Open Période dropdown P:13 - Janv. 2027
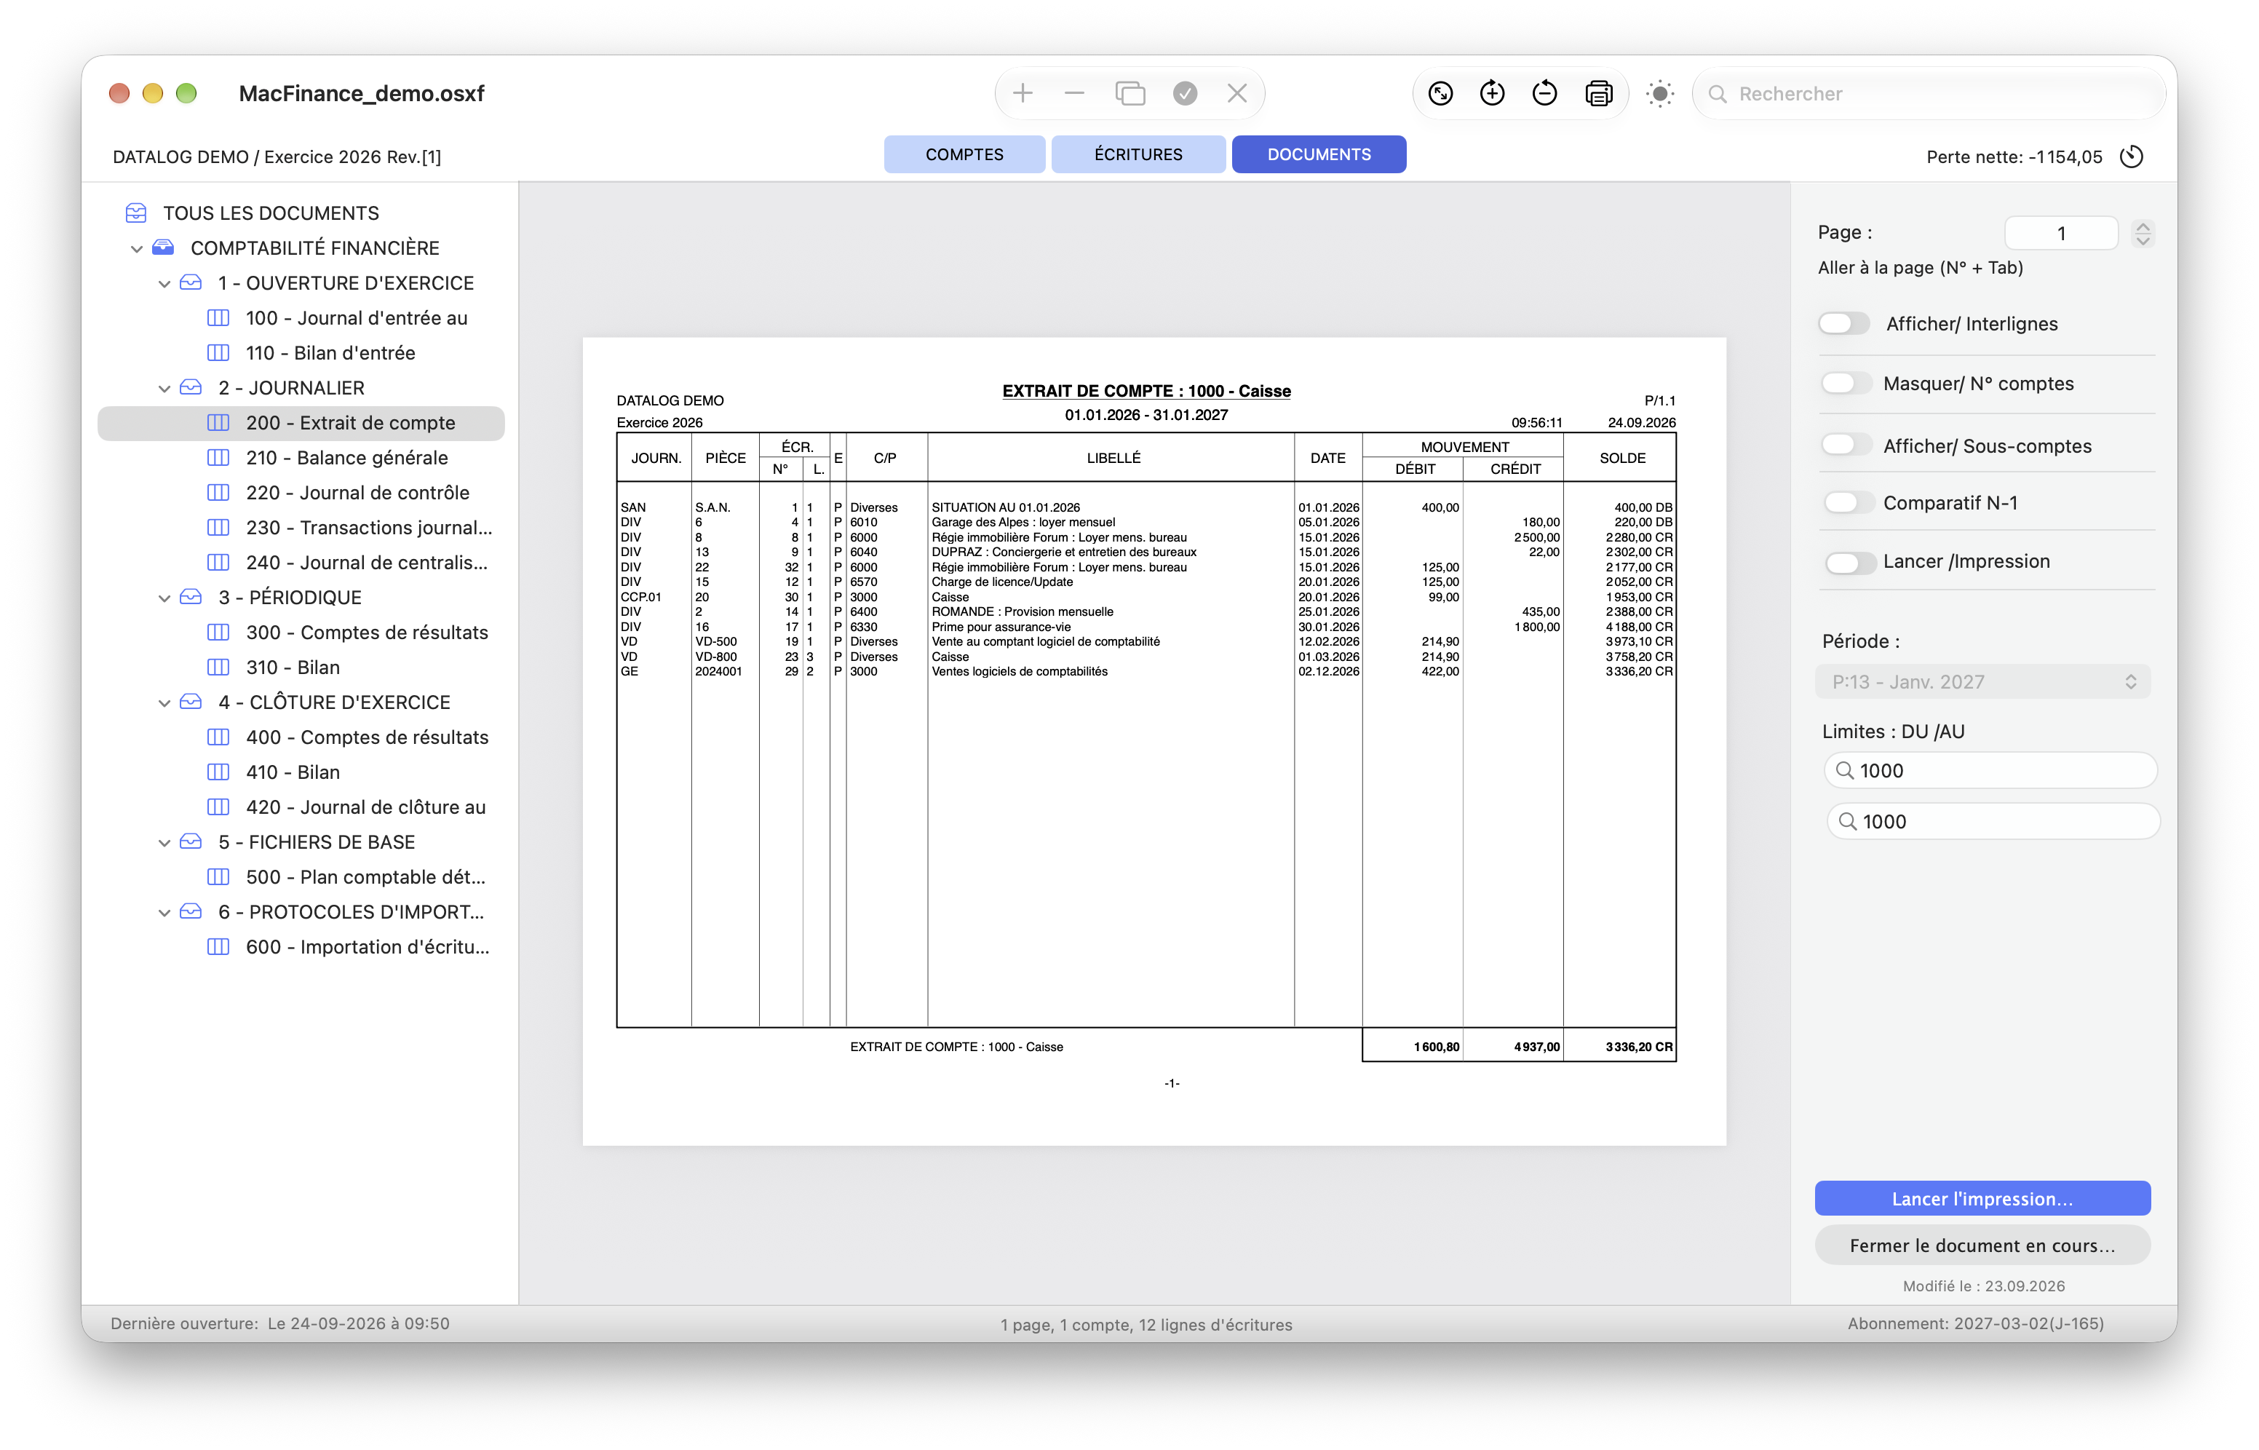This screenshot has height=1450, width=2259. tap(1982, 681)
